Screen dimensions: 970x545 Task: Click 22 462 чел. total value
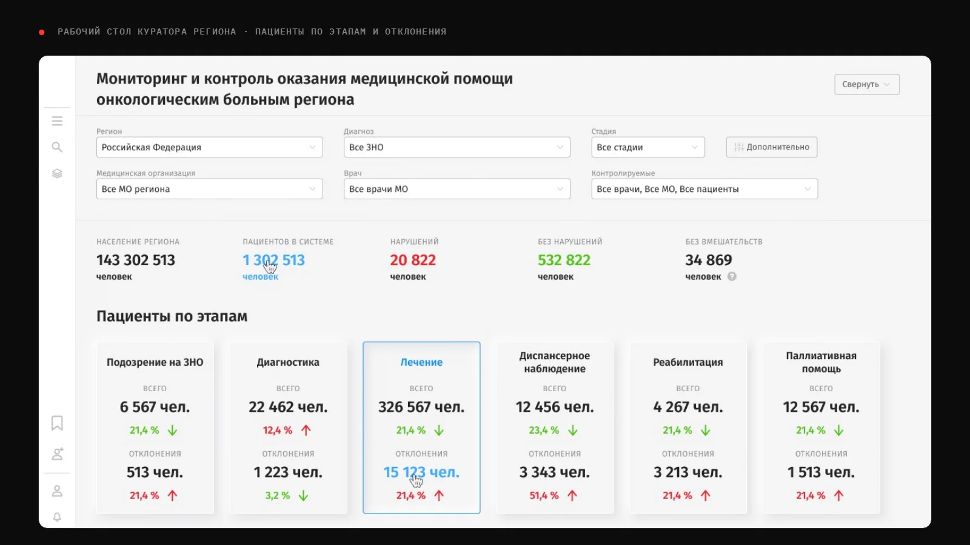(288, 407)
